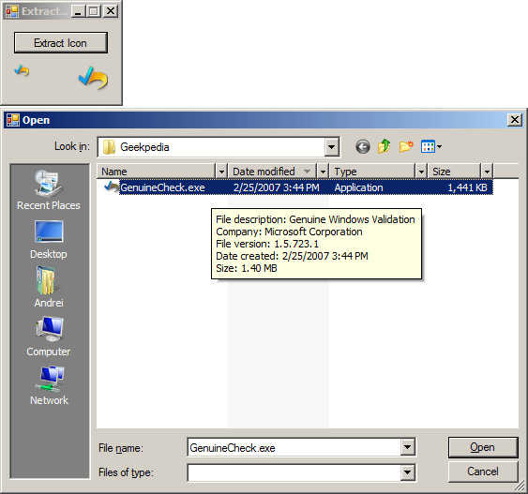The width and height of the screenshot is (528, 494).
Task: Expand the Look in Geekpedia dropdown
Action: (x=332, y=147)
